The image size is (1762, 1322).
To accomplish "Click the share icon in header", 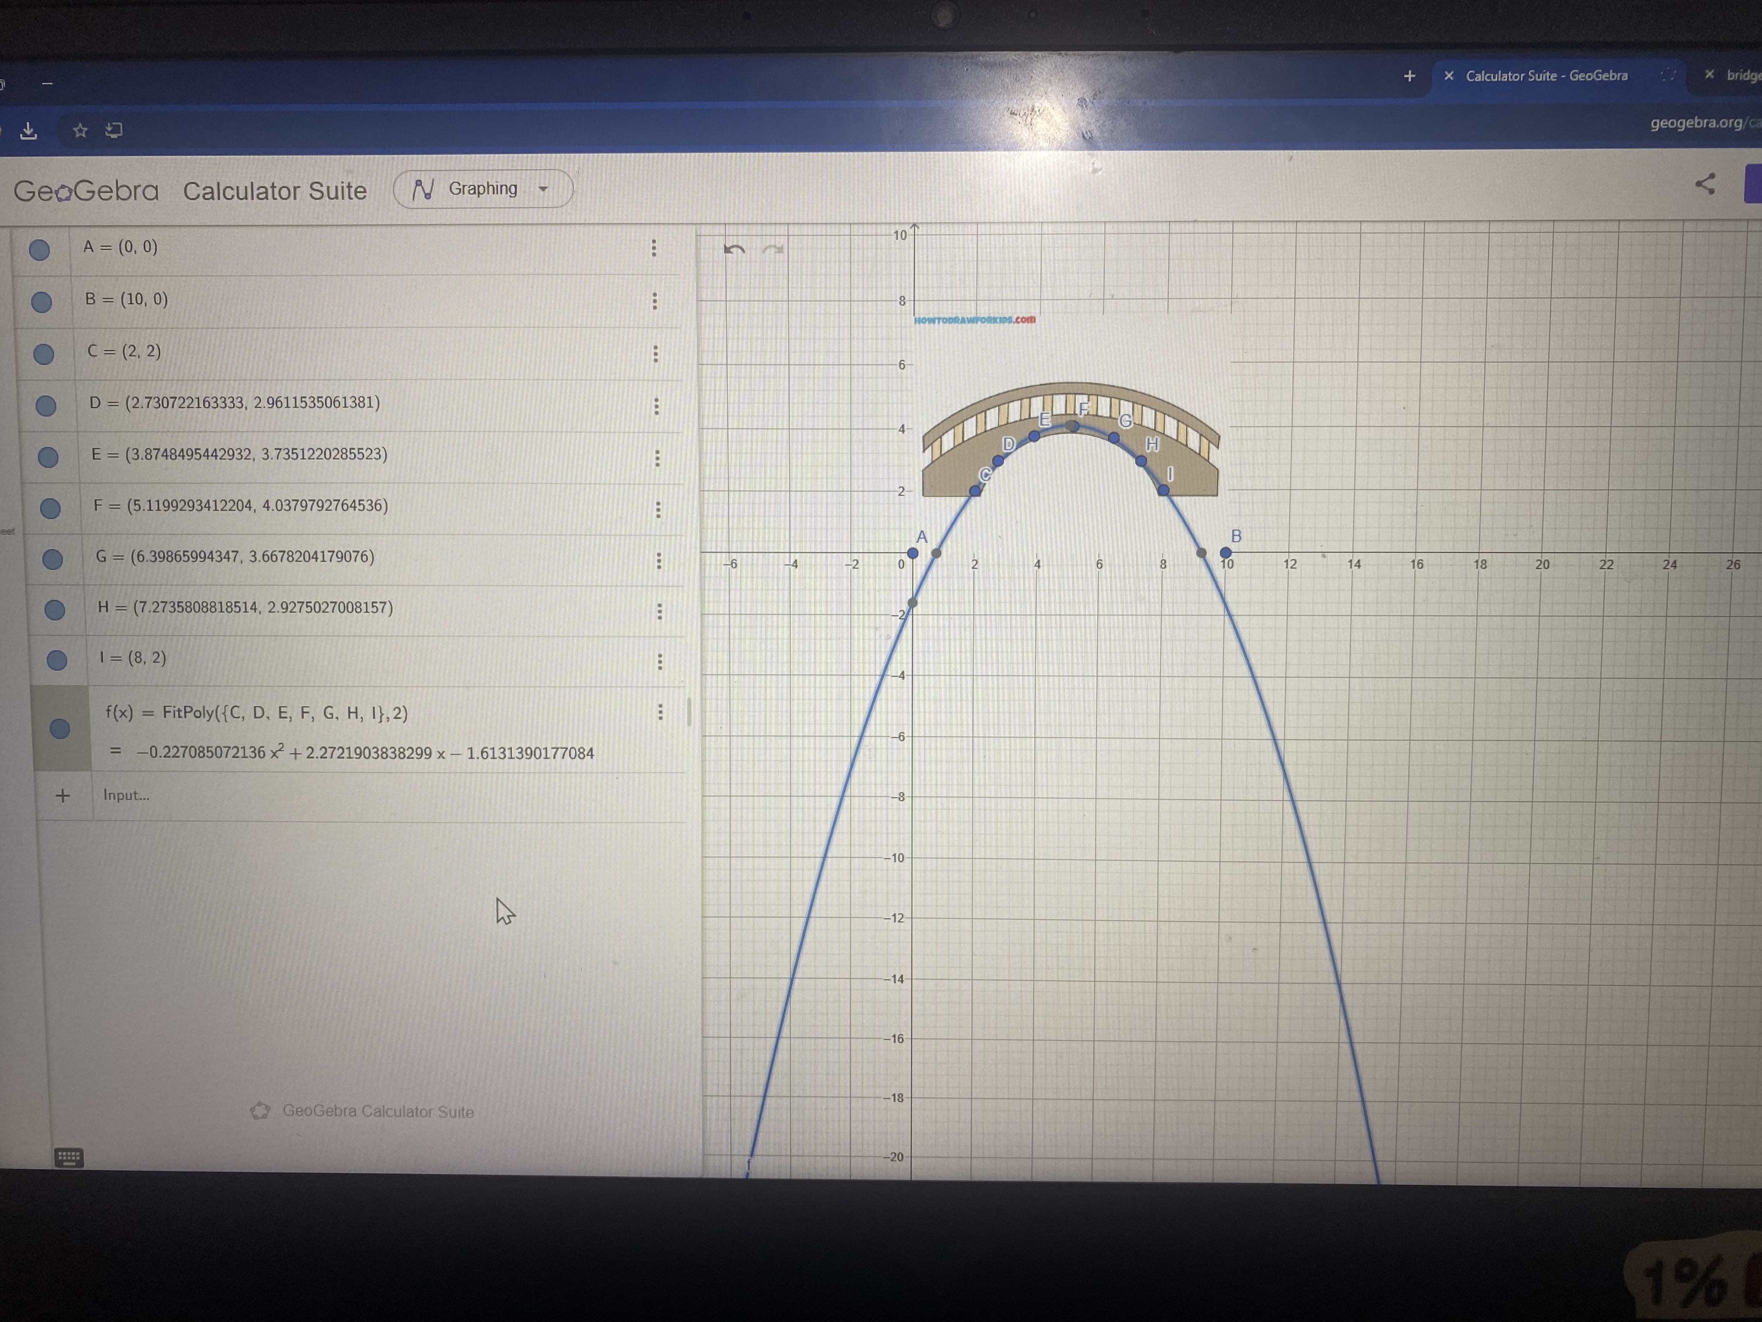I will click(x=1705, y=184).
